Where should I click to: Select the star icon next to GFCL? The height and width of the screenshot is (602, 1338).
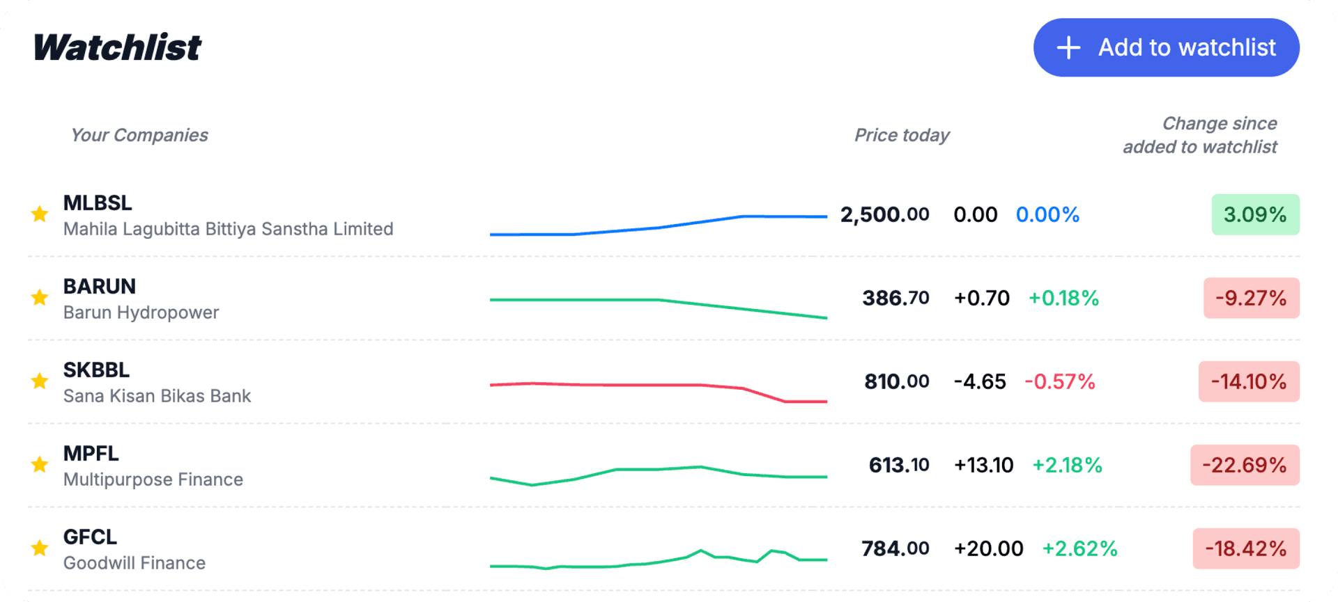pyautogui.click(x=40, y=548)
